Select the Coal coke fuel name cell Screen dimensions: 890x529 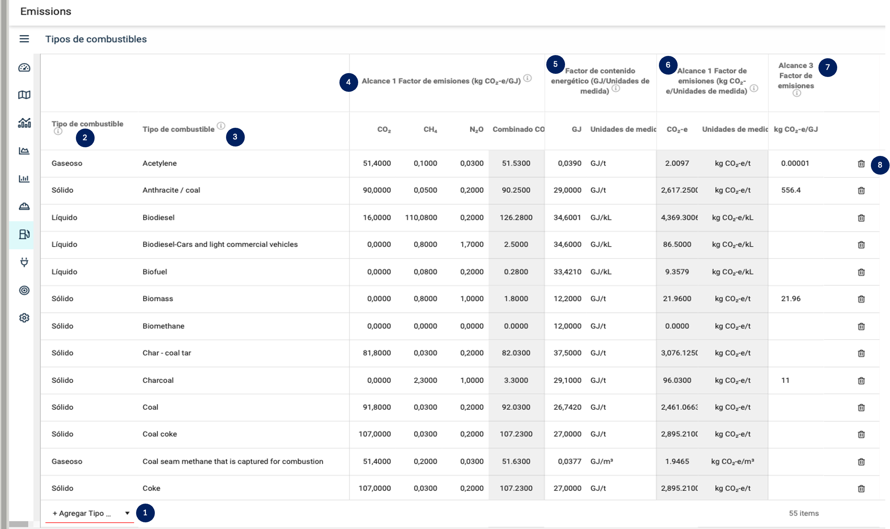160,434
